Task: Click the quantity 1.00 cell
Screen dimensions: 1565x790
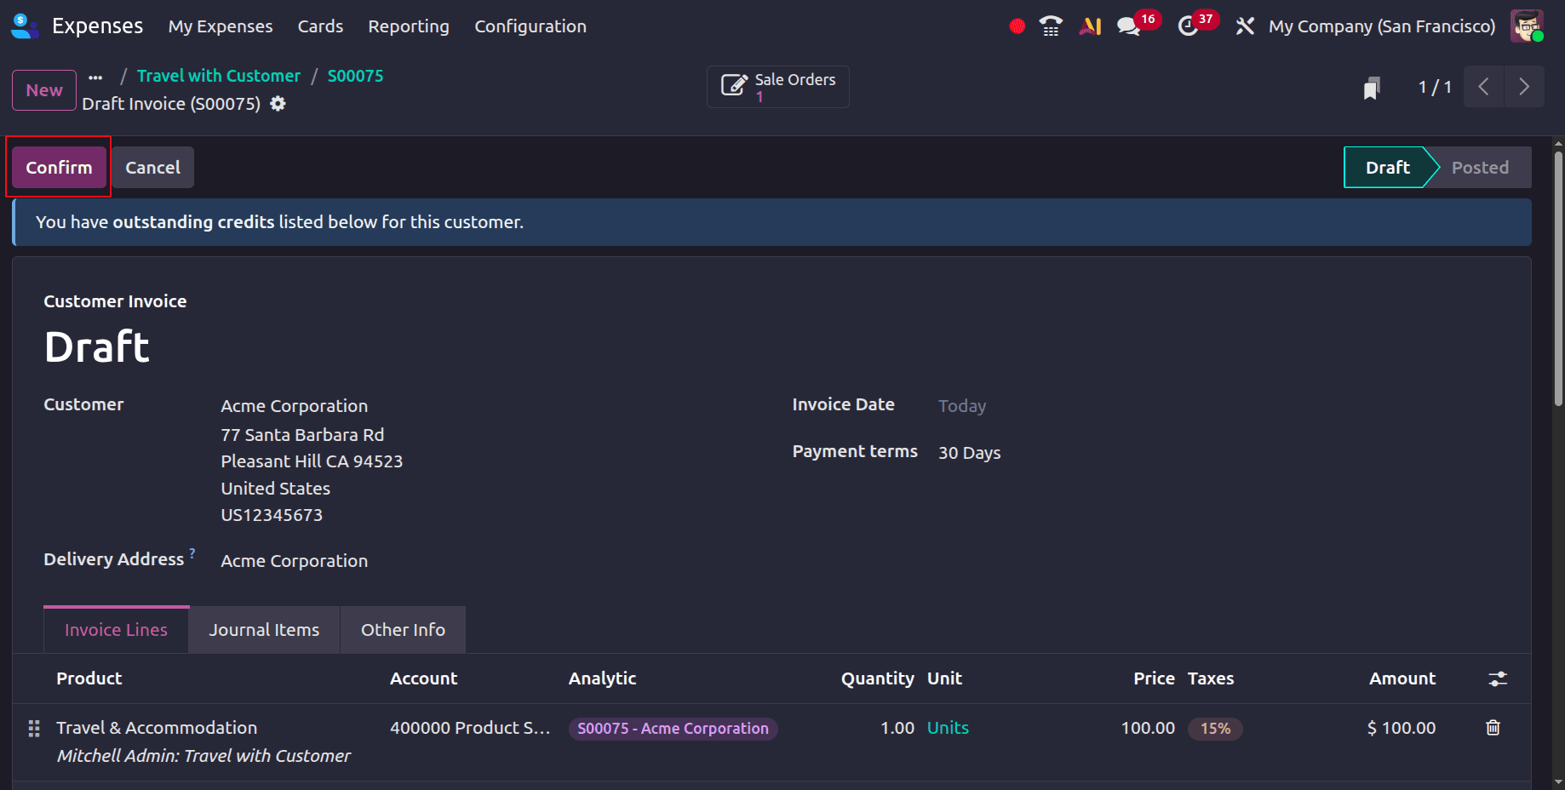Action: (897, 728)
